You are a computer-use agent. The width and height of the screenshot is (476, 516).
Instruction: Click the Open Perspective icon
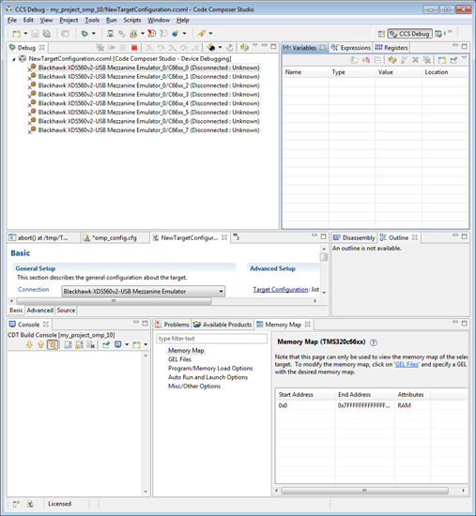point(381,34)
